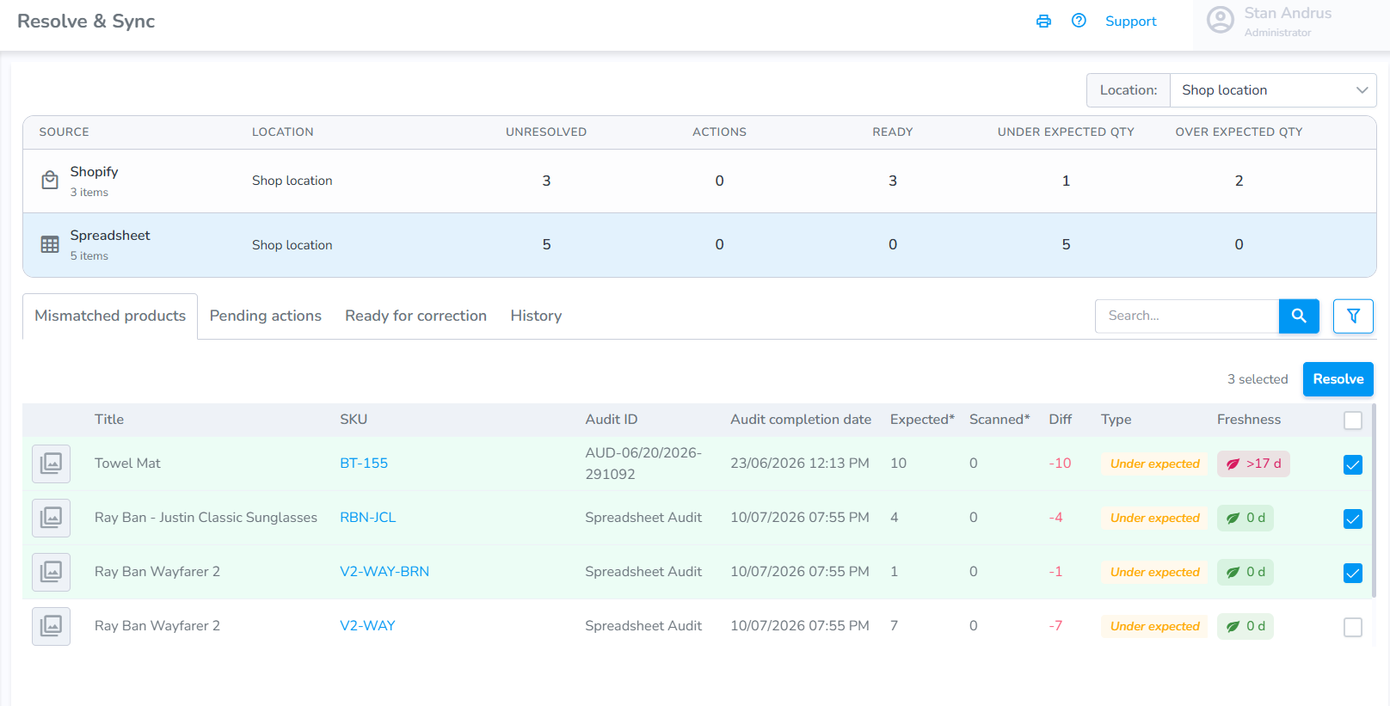Uncheck the RBN-JCL row checkbox

(x=1353, y=519)
